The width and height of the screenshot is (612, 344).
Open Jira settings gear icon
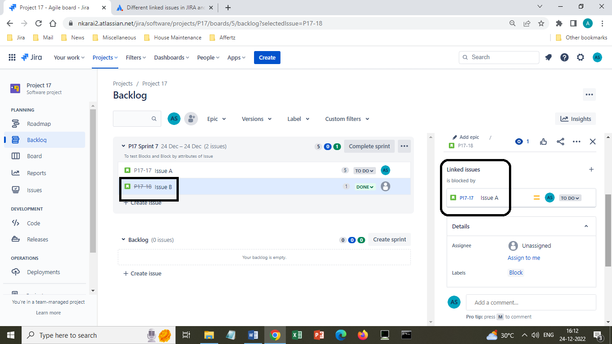[x=581, y=57]
